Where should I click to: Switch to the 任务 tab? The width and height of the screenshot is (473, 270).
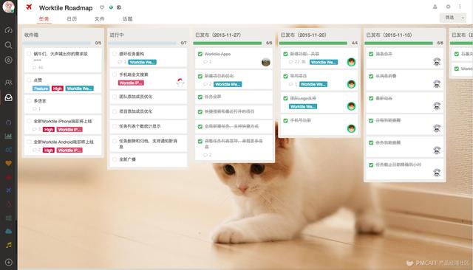44,19
